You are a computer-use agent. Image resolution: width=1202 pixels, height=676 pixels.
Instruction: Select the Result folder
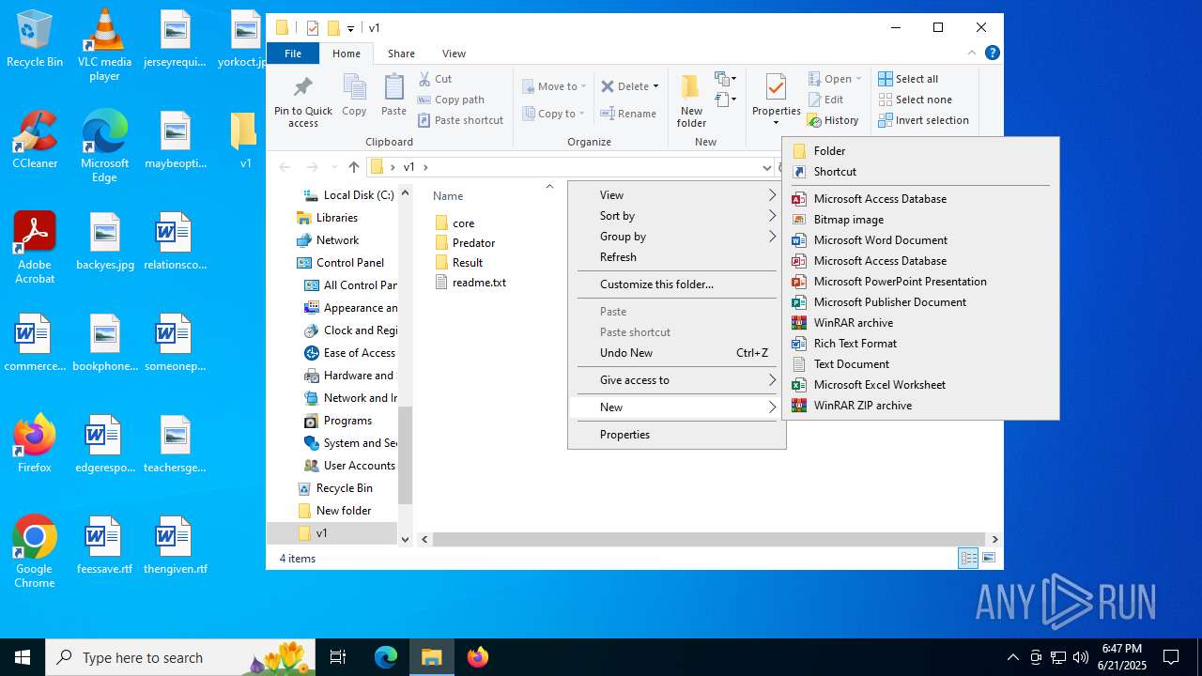pos(459,263)
